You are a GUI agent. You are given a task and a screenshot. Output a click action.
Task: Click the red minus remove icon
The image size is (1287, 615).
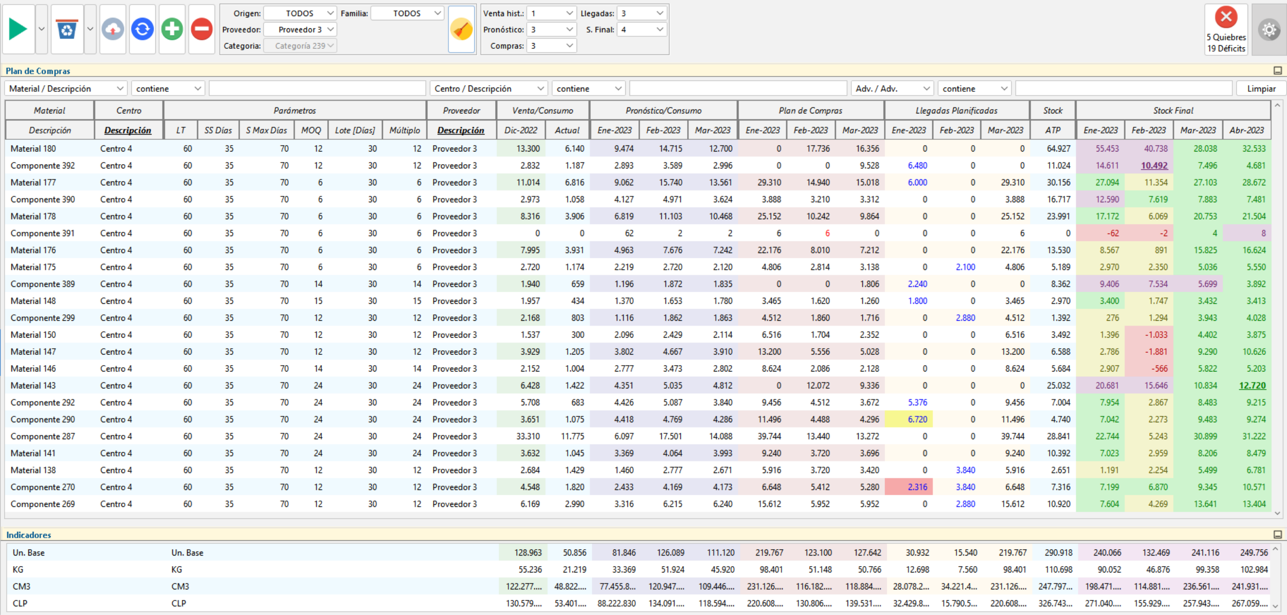(202, 29)
